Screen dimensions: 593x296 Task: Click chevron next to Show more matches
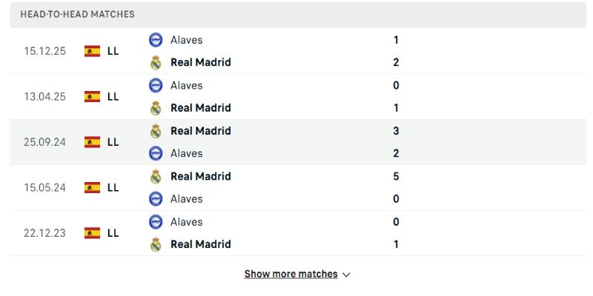pyautogui.click(x=347, y=275)
